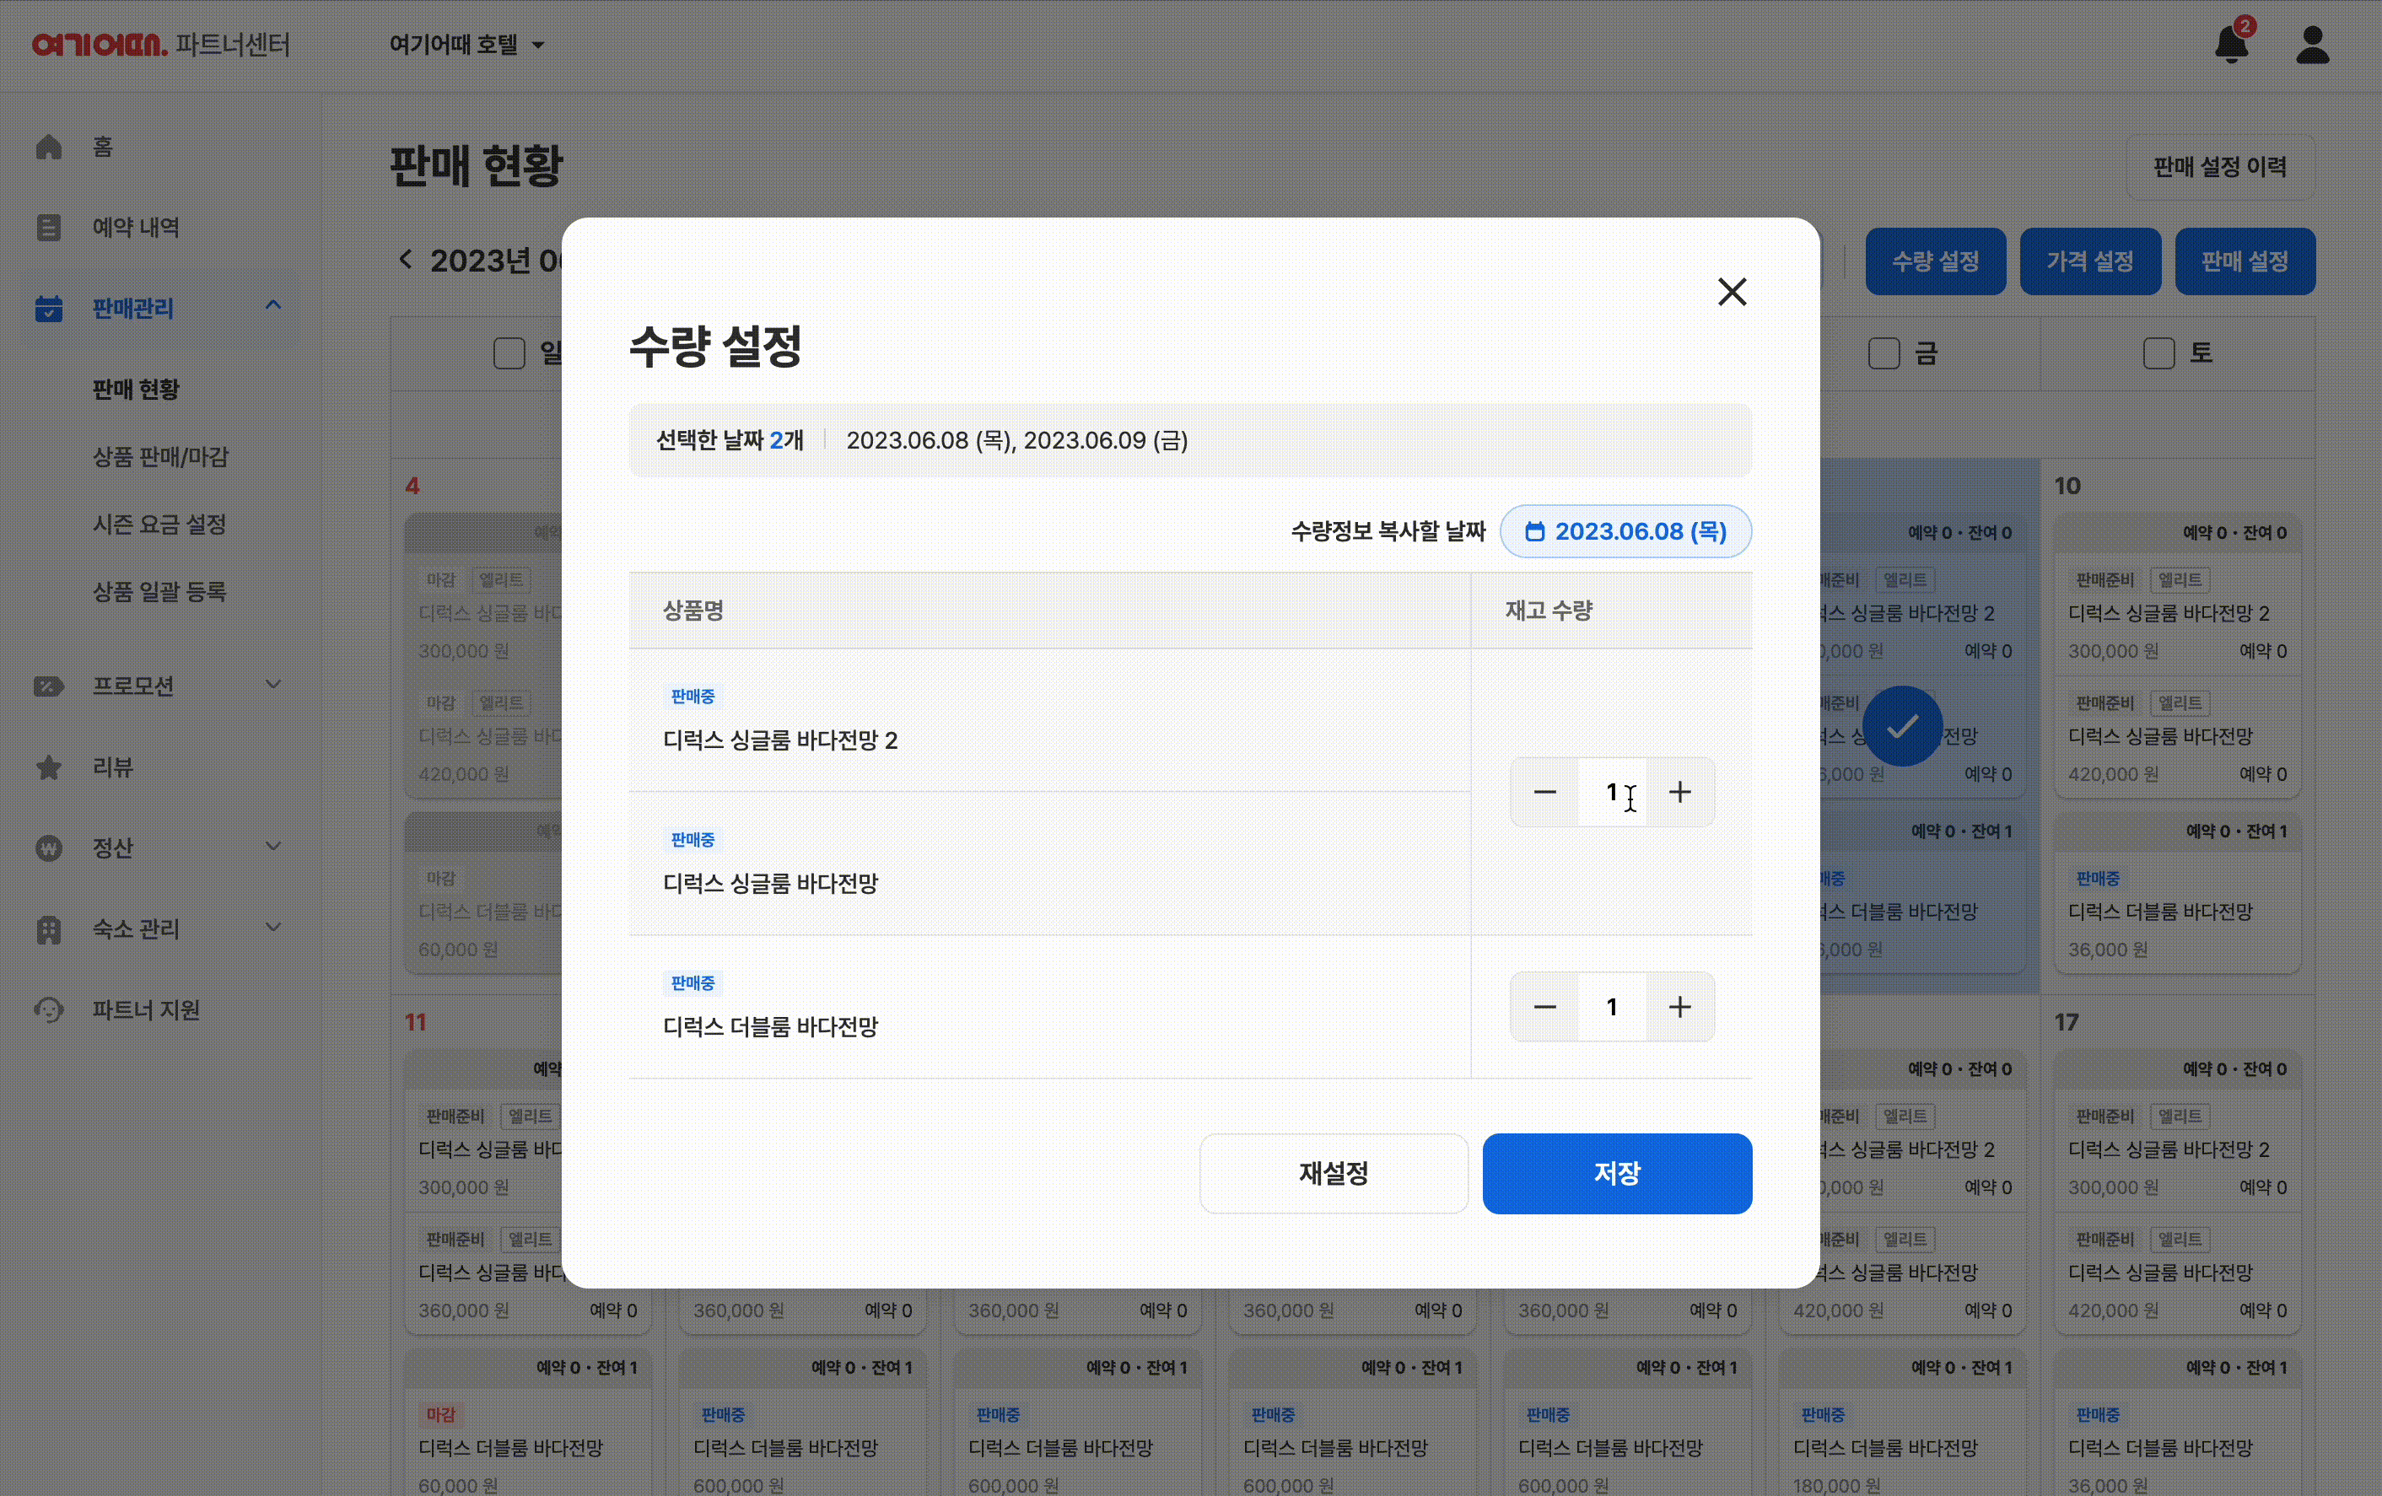Decrease 디럭스 더블룸 바다전망 stock with minus
2382x1496 pixels.
click(x=1544, y=1007)
